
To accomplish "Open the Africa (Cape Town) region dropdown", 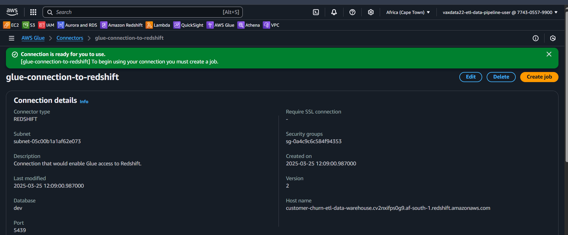I will coord(408,12).
